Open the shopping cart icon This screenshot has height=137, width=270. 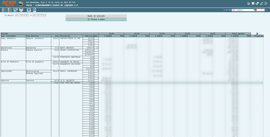[253, 4]
